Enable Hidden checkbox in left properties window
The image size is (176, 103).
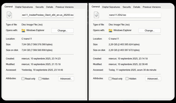tap(40, 79)
